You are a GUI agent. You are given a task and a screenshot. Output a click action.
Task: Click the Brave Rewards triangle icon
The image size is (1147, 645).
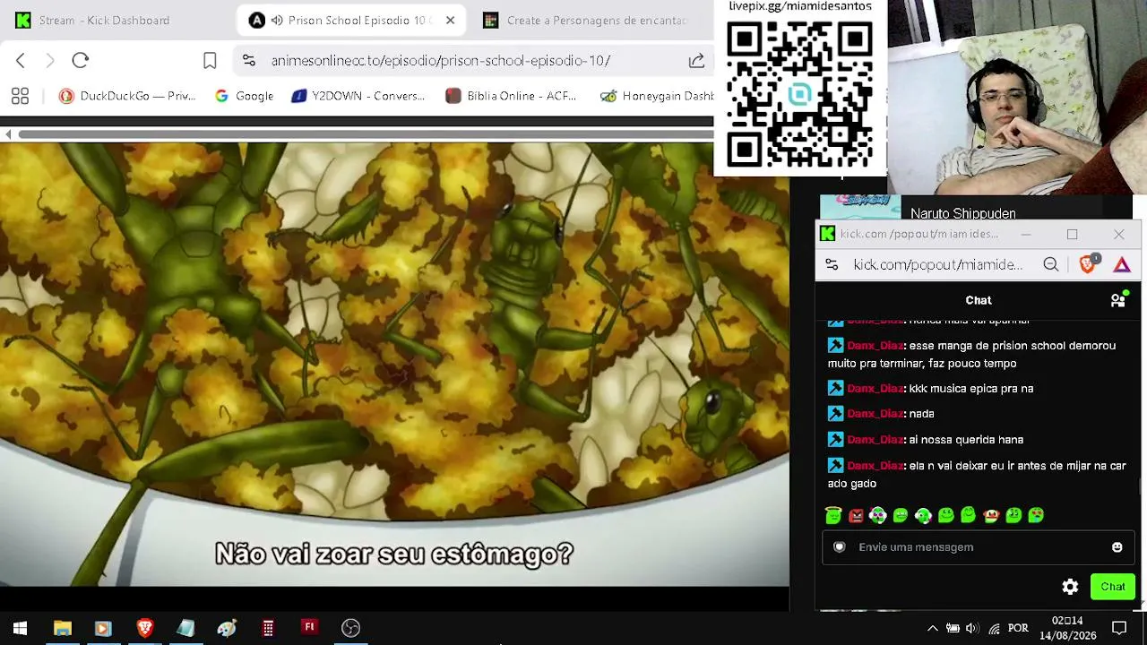tap(1122, 264)
